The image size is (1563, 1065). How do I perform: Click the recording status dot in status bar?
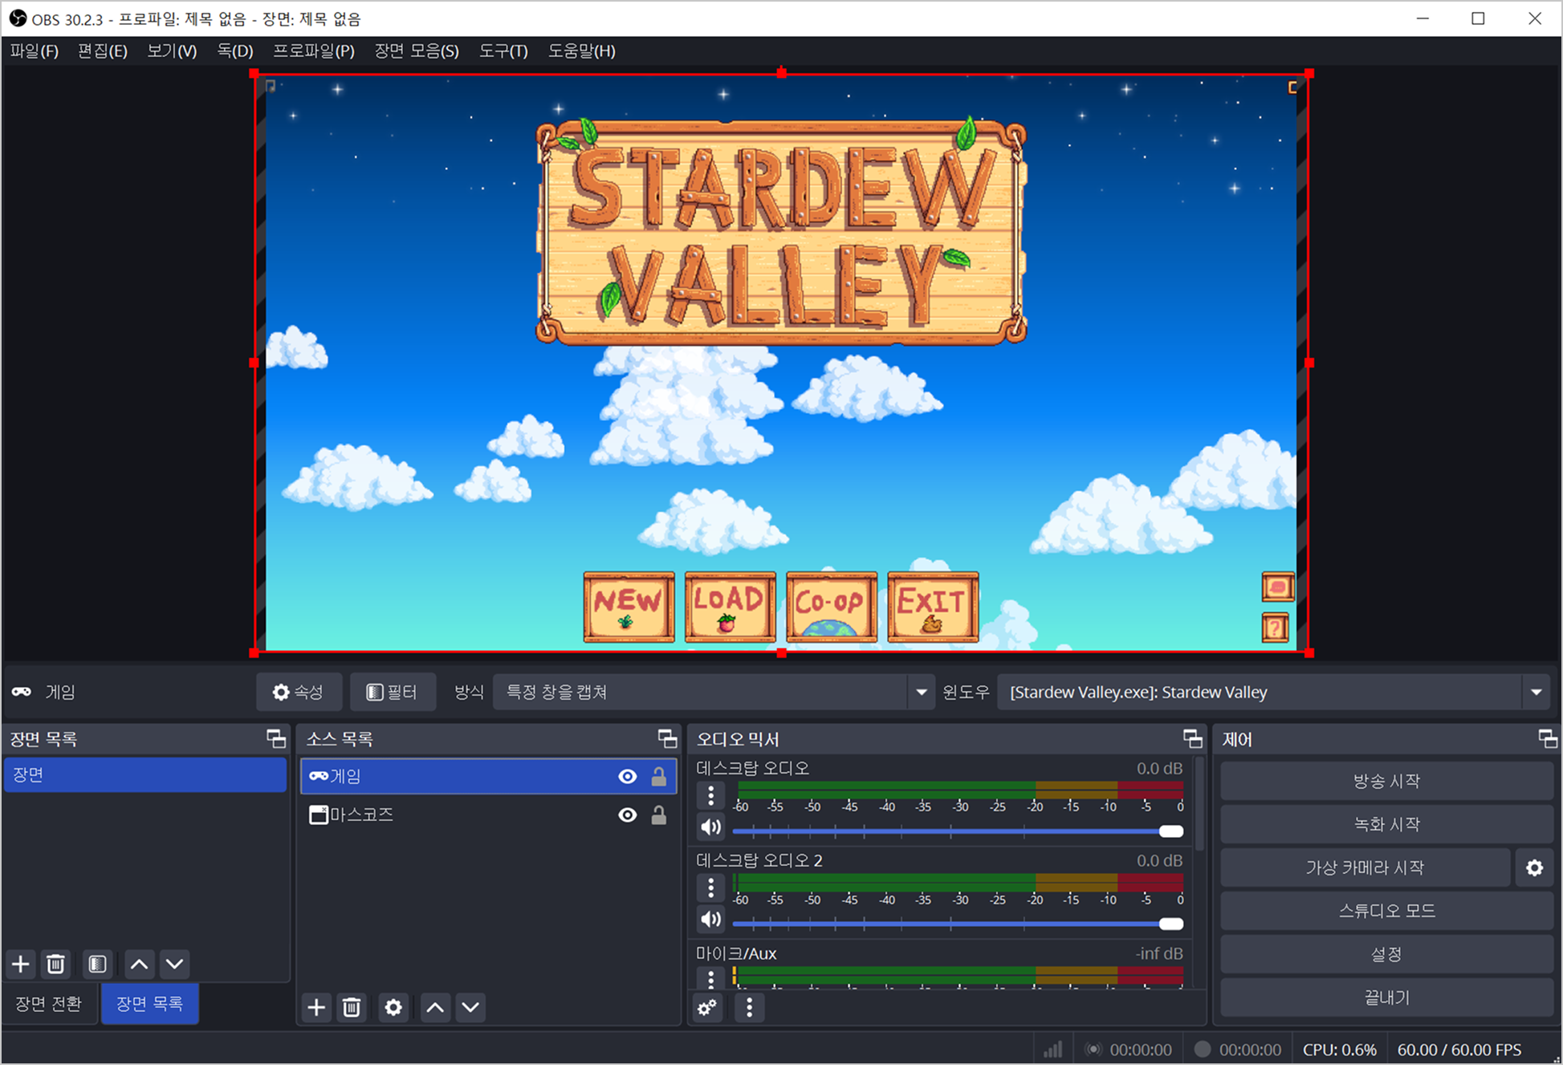[1202, 1049]
